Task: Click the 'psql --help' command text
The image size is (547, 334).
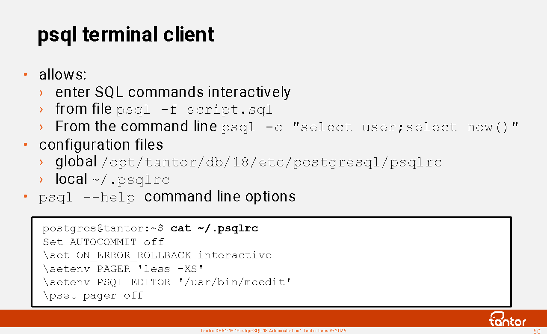Action: point(87,198)
